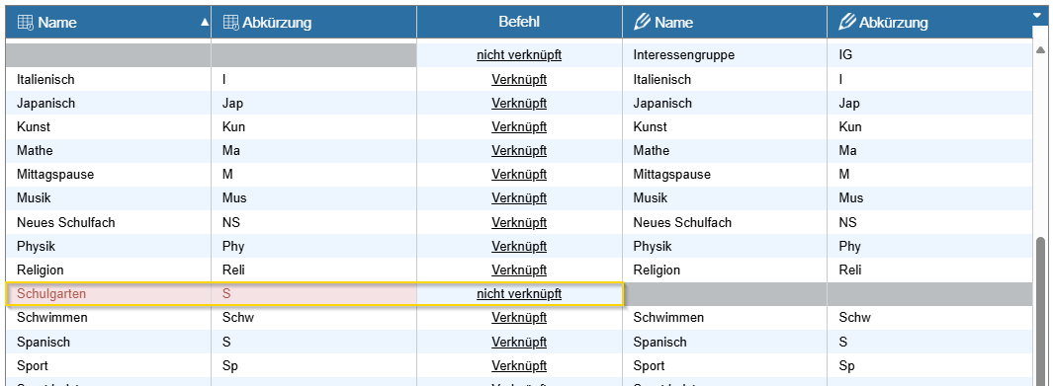
Task: Select the left Neues Schulfach cell
Action: [109, 222]
